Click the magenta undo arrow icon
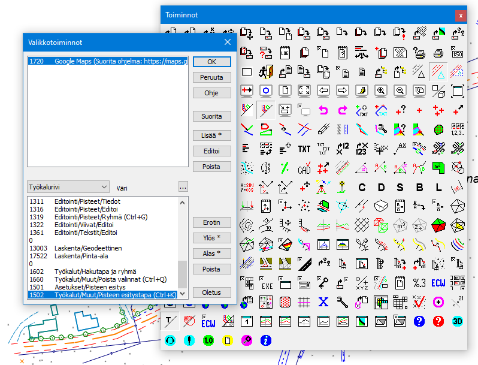Viewport: 478px width, 365px height. pos(323,110)
